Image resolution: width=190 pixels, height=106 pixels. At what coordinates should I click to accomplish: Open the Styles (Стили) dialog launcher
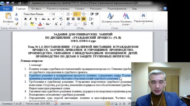[131, 28]
